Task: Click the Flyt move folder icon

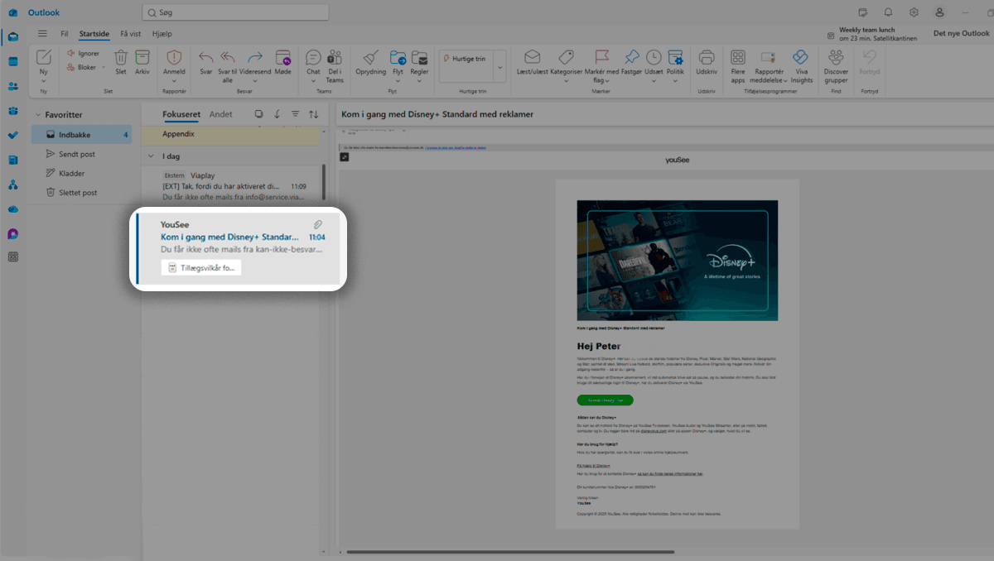Action: point(398,58)
